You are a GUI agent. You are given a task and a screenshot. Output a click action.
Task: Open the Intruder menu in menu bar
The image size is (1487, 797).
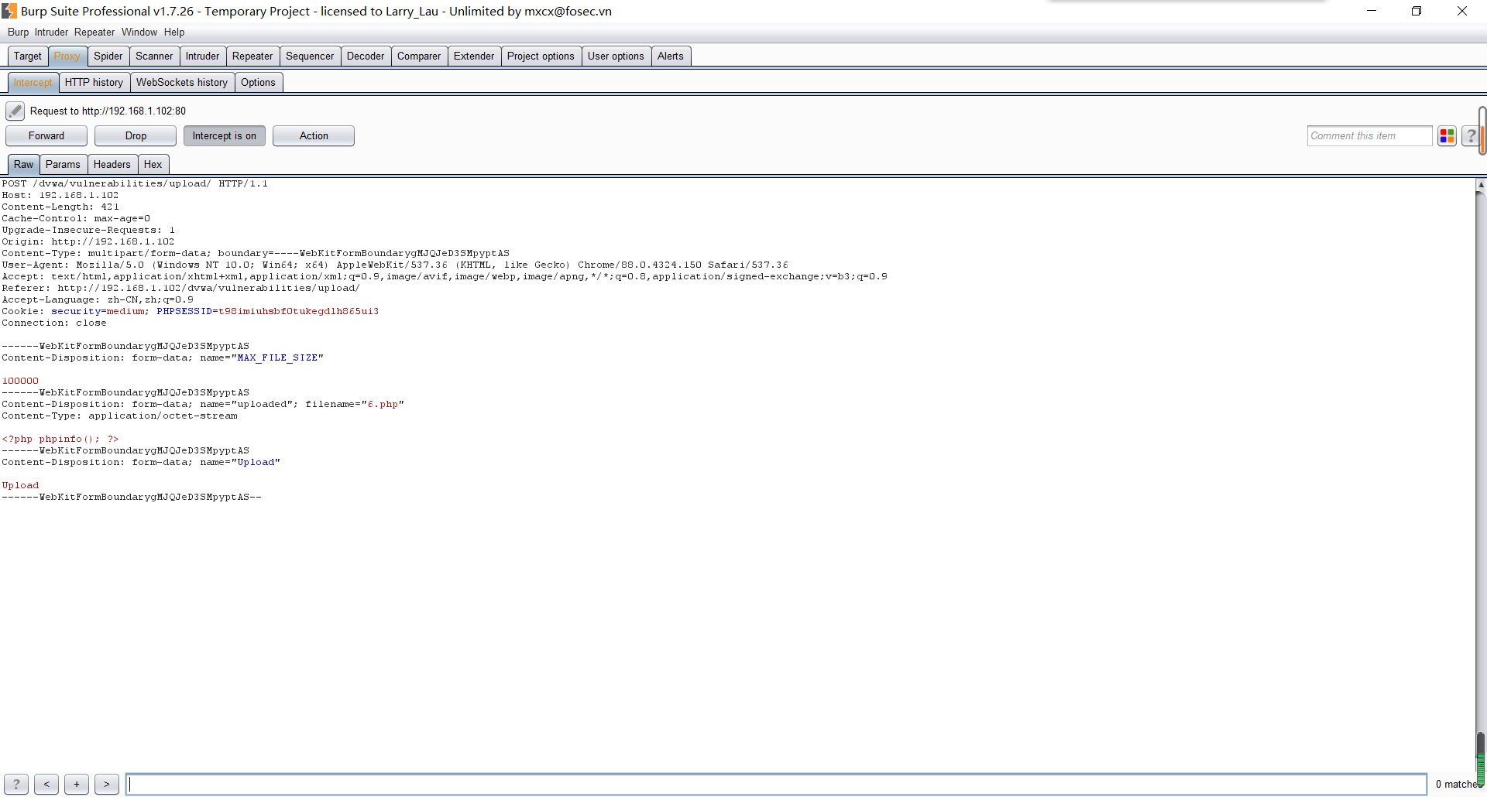[x=51, y=32]
